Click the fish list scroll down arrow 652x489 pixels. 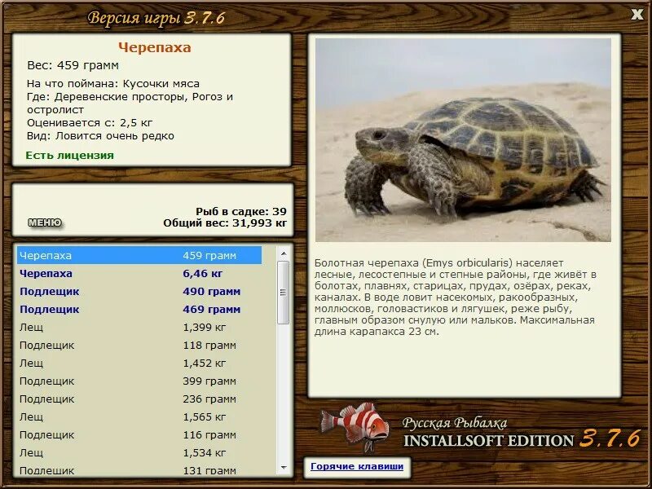284,468
